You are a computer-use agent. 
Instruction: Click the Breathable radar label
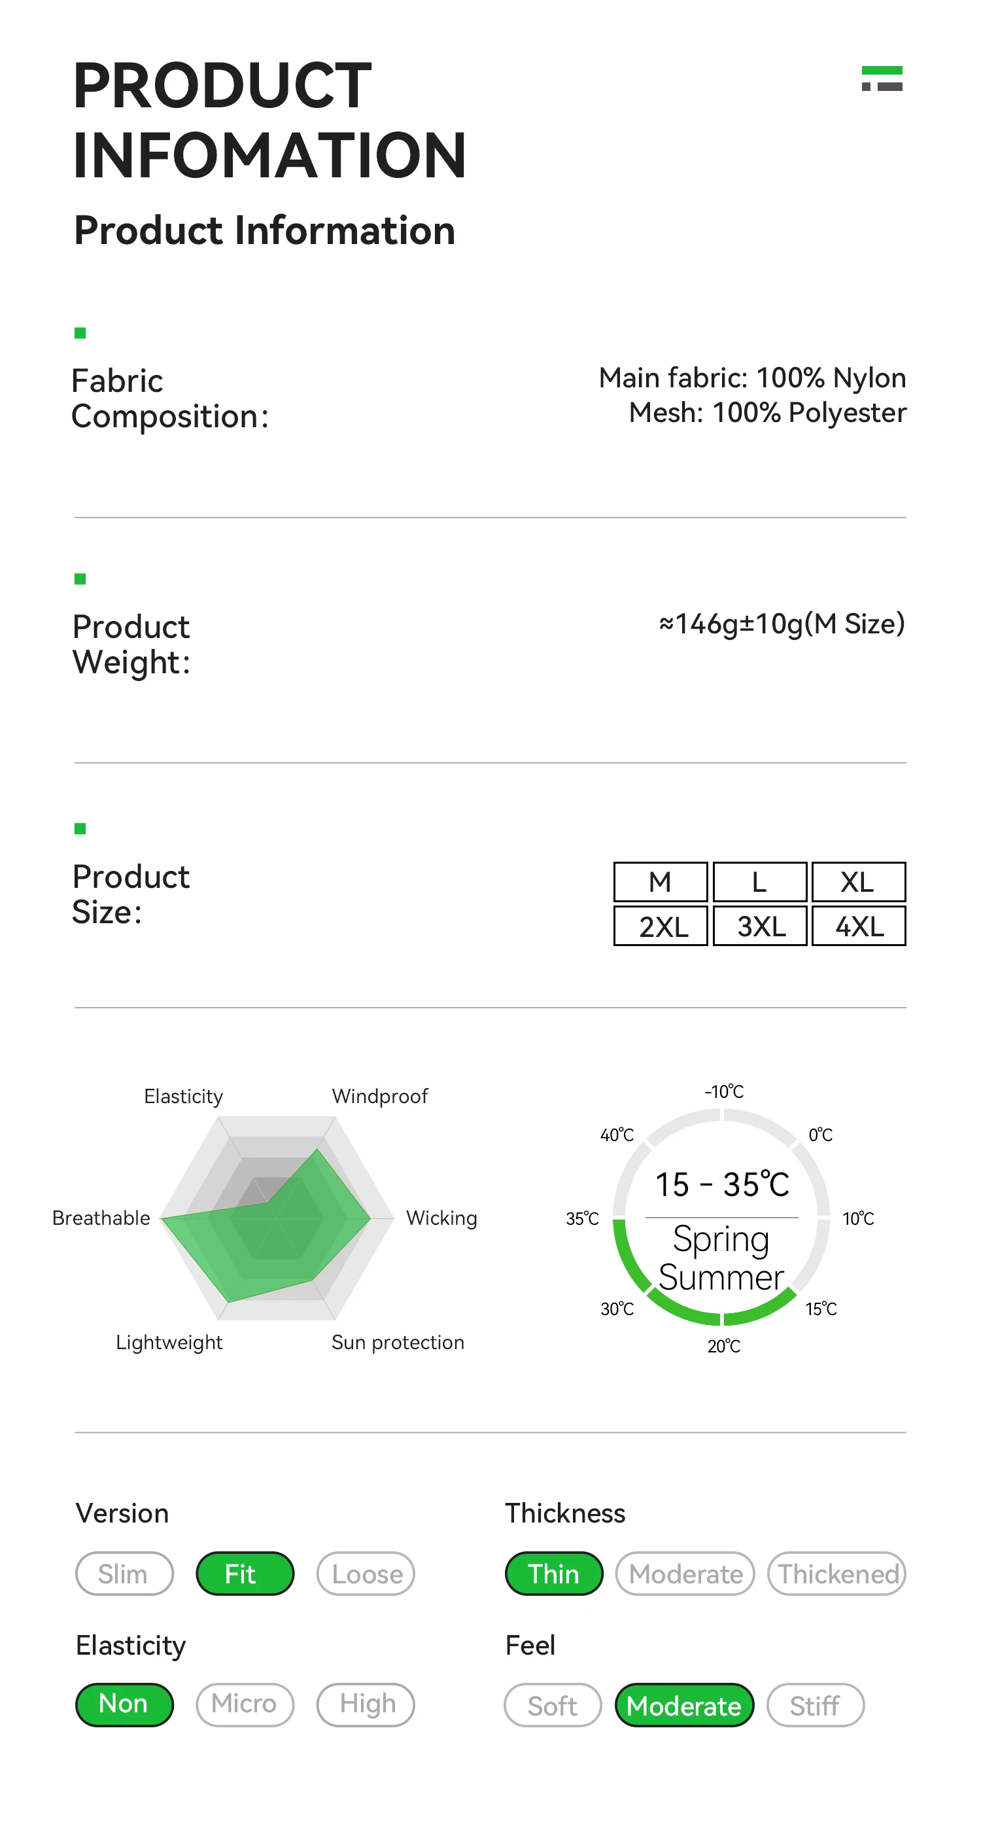pyautogui.click(x=101, y=1218)
